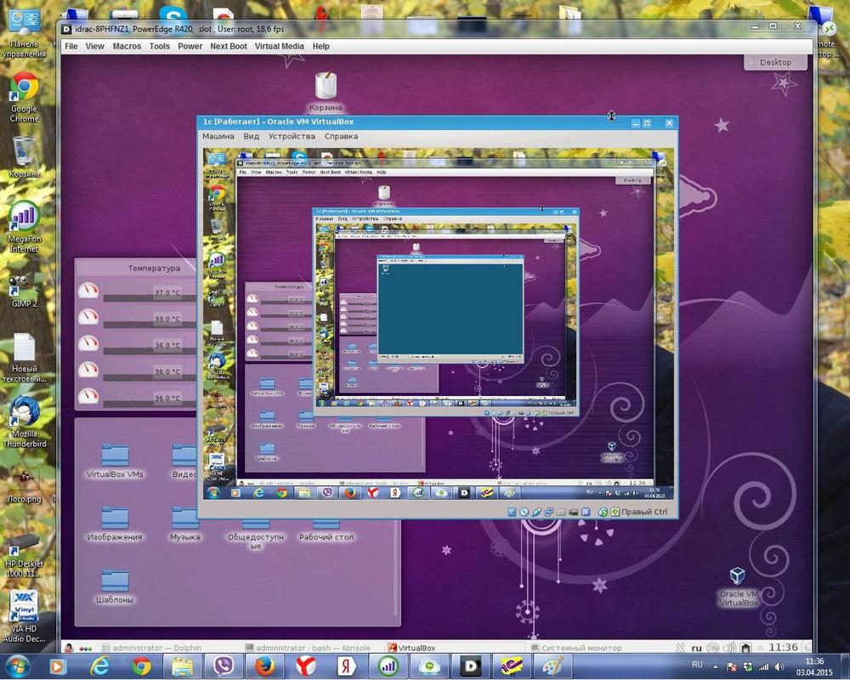Open the Windows Start menu orb
Viewport: 850px width, 680px height.
pyautogui.click(x=17, y=666)
